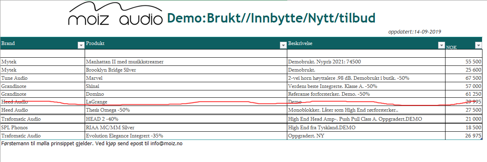The image size is (487, 162).
Task: Select price 18 500 cell
Action: (464, 127)
